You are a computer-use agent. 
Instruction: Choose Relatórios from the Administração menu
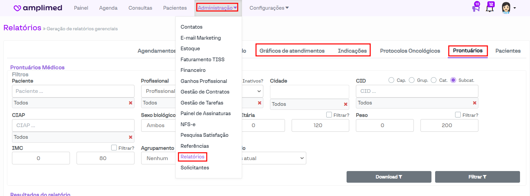coord(192,157)
